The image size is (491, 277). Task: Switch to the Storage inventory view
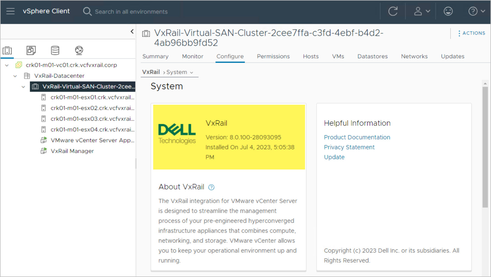[x=55, y=50]
